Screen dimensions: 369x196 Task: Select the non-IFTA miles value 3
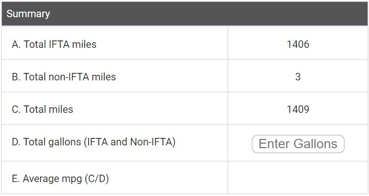pyautogui.click(x=298, y=77)
